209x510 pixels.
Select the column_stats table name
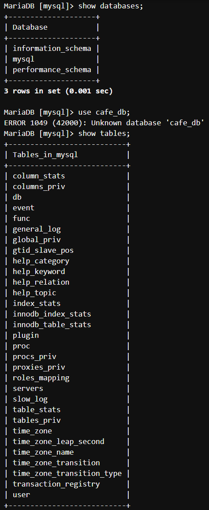39,176
